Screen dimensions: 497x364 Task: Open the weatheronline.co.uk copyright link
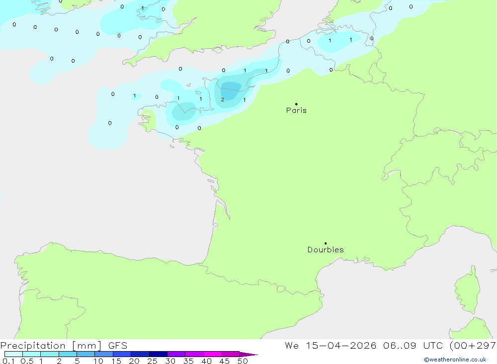tap(455, 360)
